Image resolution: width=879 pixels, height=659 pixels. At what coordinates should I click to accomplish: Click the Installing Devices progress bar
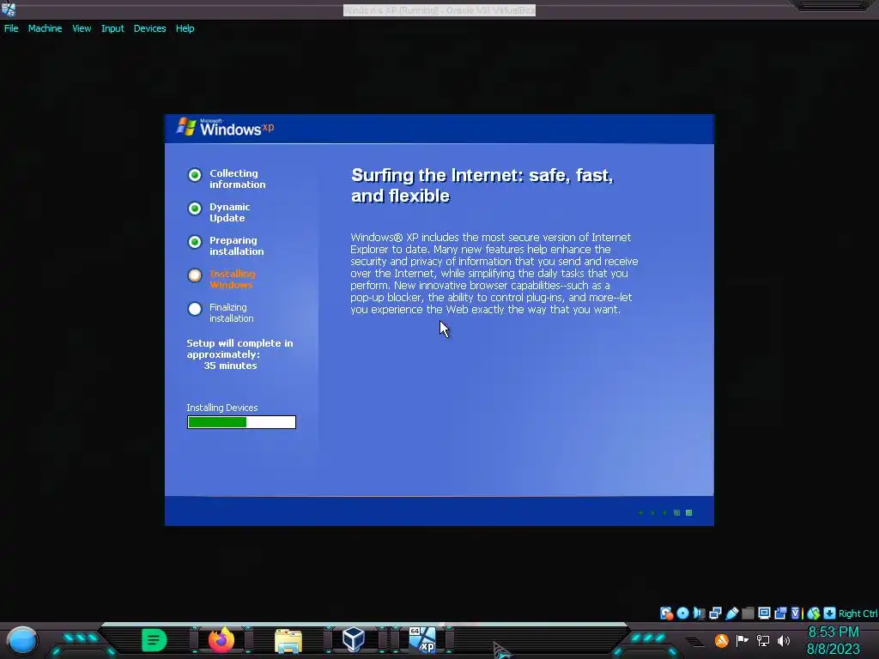point(241,422)
